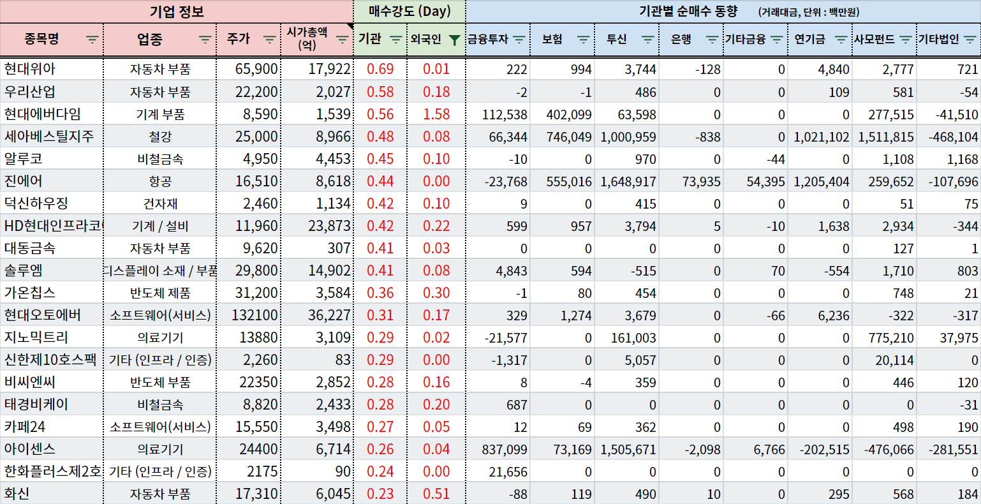This screenshot has height=504, width=981.
Task: Open the 투신 column filter
Action: (x=648, y=40)
